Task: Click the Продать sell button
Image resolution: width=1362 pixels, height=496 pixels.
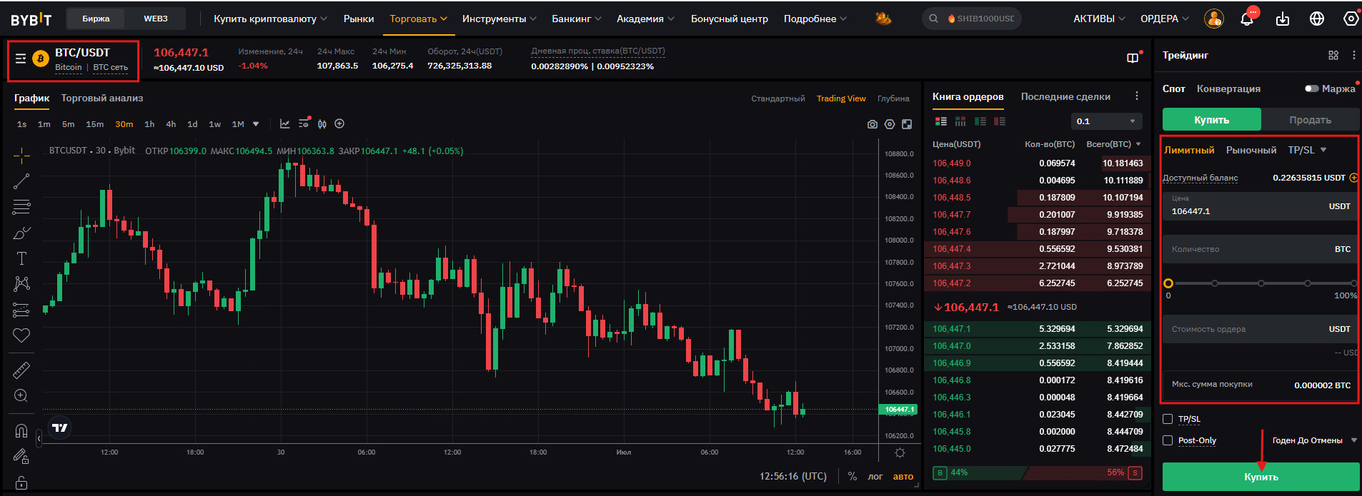Action: click(1310, 120)
